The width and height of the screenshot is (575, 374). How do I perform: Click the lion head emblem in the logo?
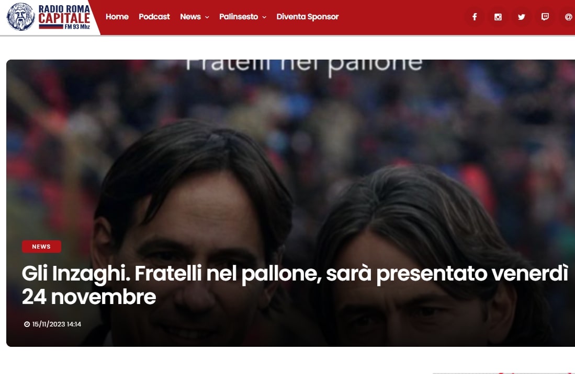(x=21, y=17)
